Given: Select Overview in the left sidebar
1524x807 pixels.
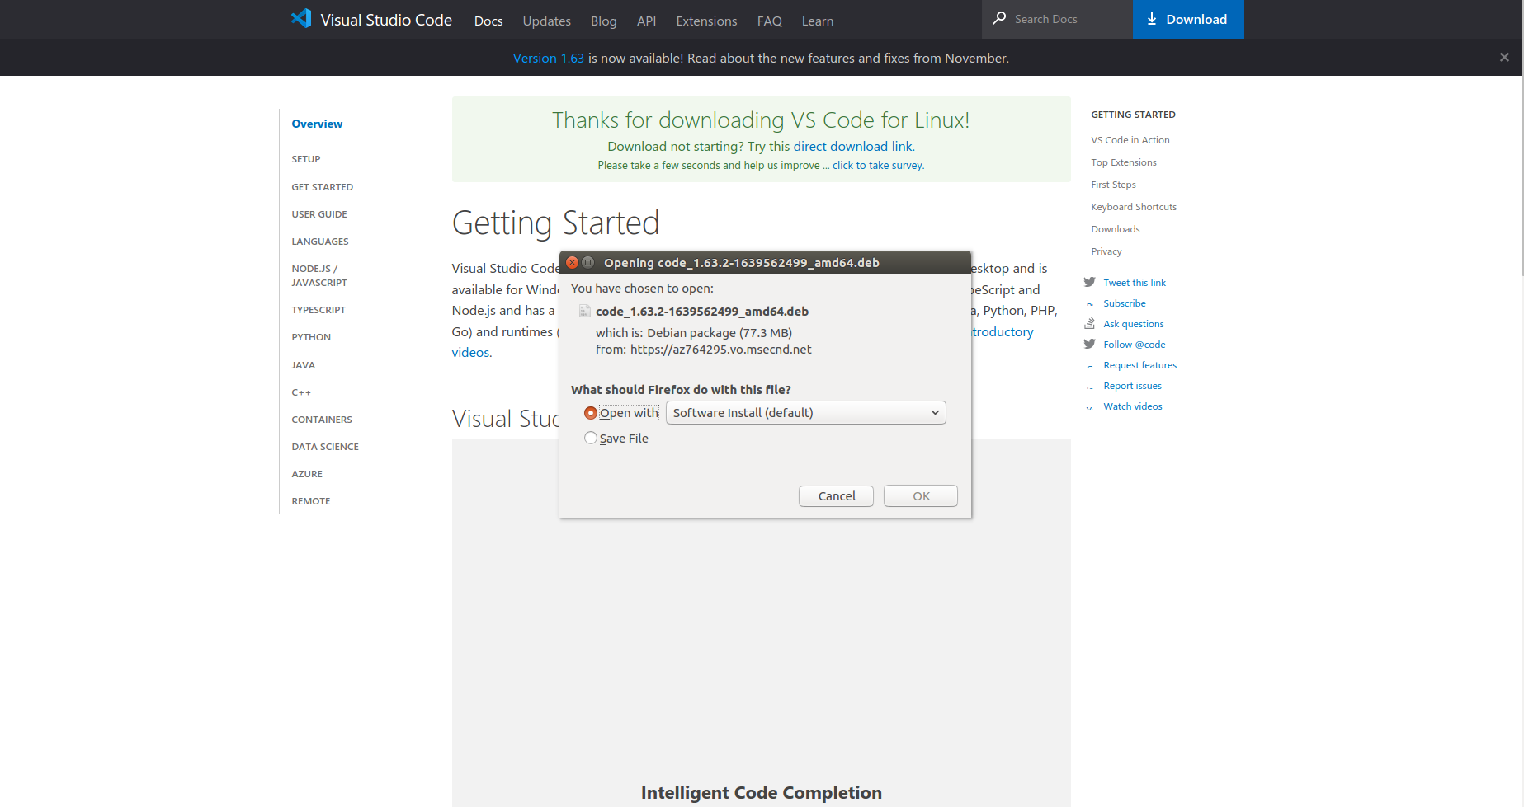Looking at the screenshot, I should [x=317, y=124].
